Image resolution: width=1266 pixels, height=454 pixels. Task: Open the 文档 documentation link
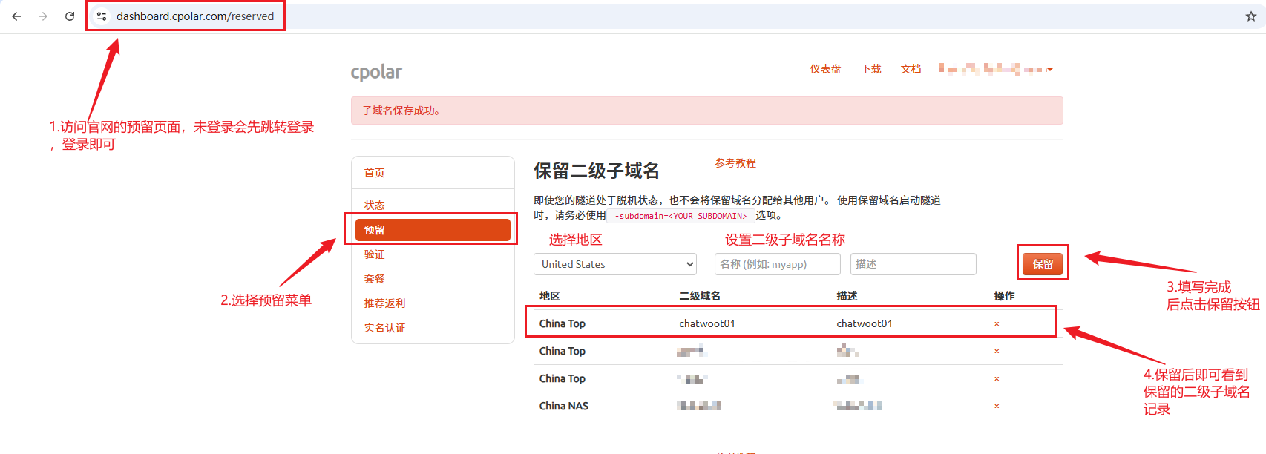(x=911, y=69)
